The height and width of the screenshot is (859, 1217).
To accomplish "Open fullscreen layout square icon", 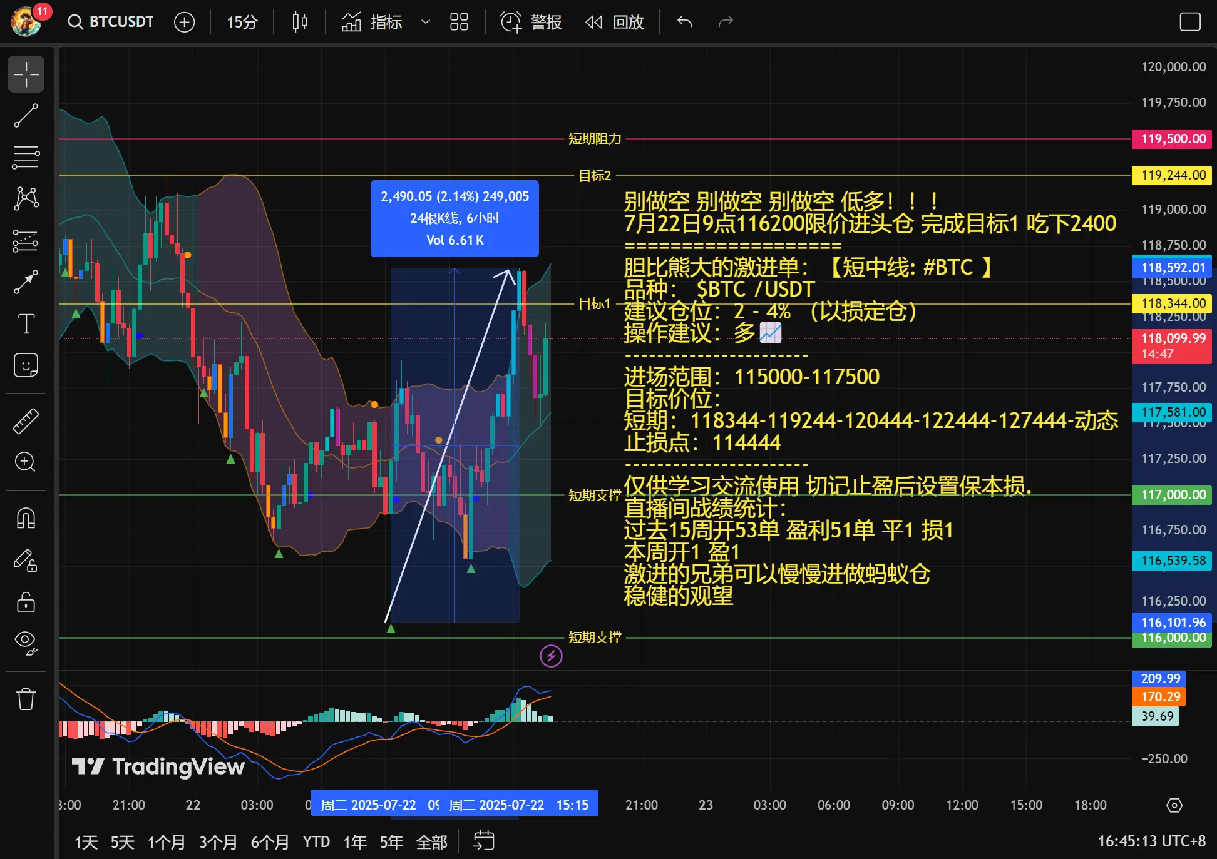I will pyautogui.click(x=1189, y=22).
